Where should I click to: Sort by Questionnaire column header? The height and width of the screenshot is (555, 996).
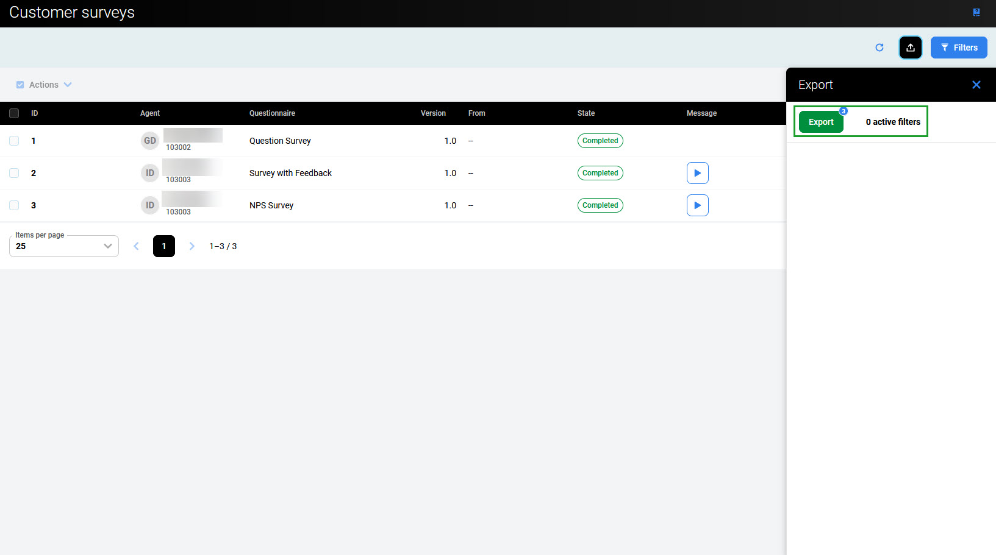coord(272,113)
